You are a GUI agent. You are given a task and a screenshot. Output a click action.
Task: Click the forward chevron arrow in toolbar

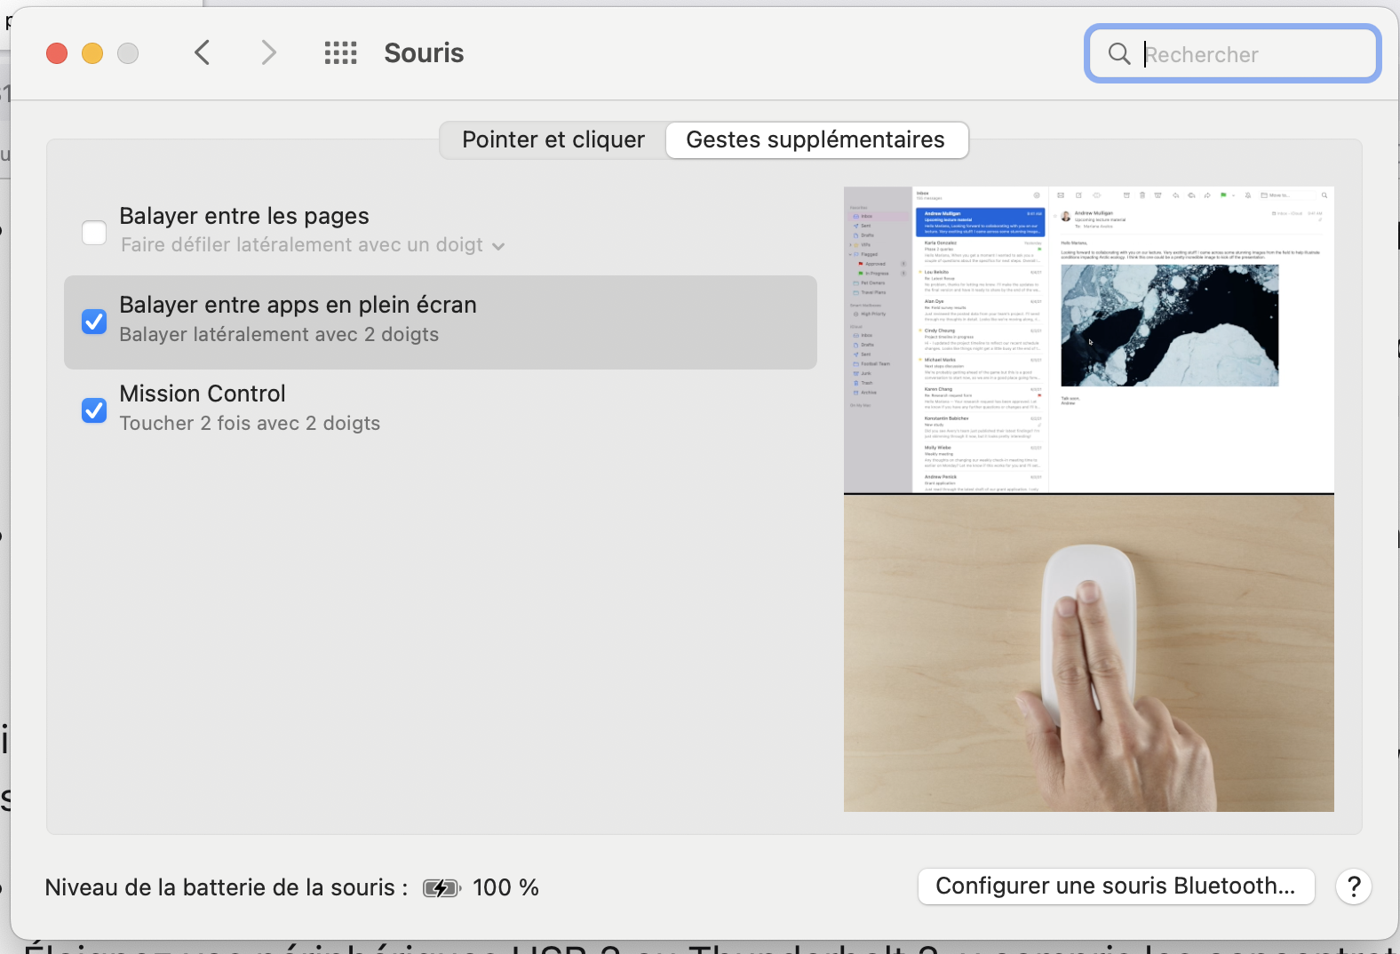click(268, 53)
